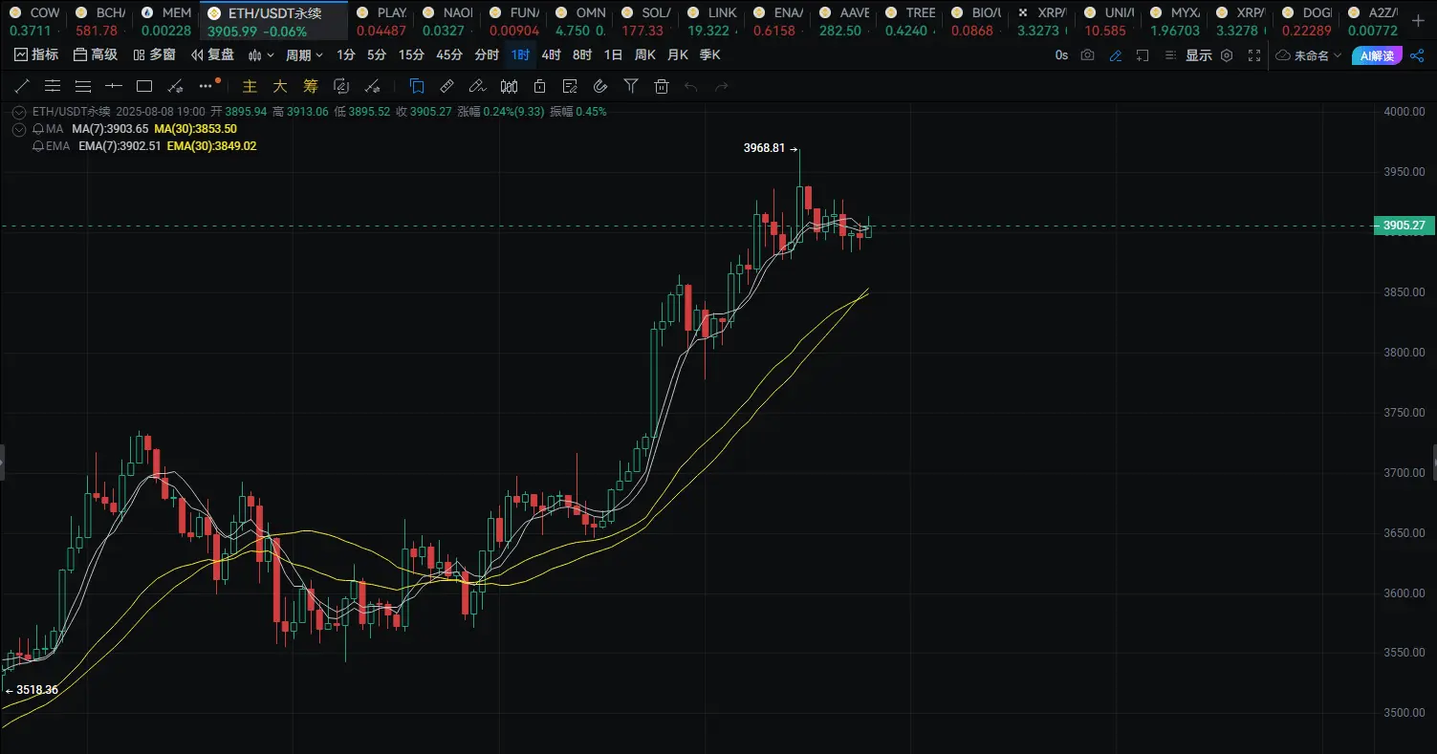Image resolution: width=1437 pixels, height=754 pixels.
Task: Select the trend line drawing tool
Action: [22, 87]
